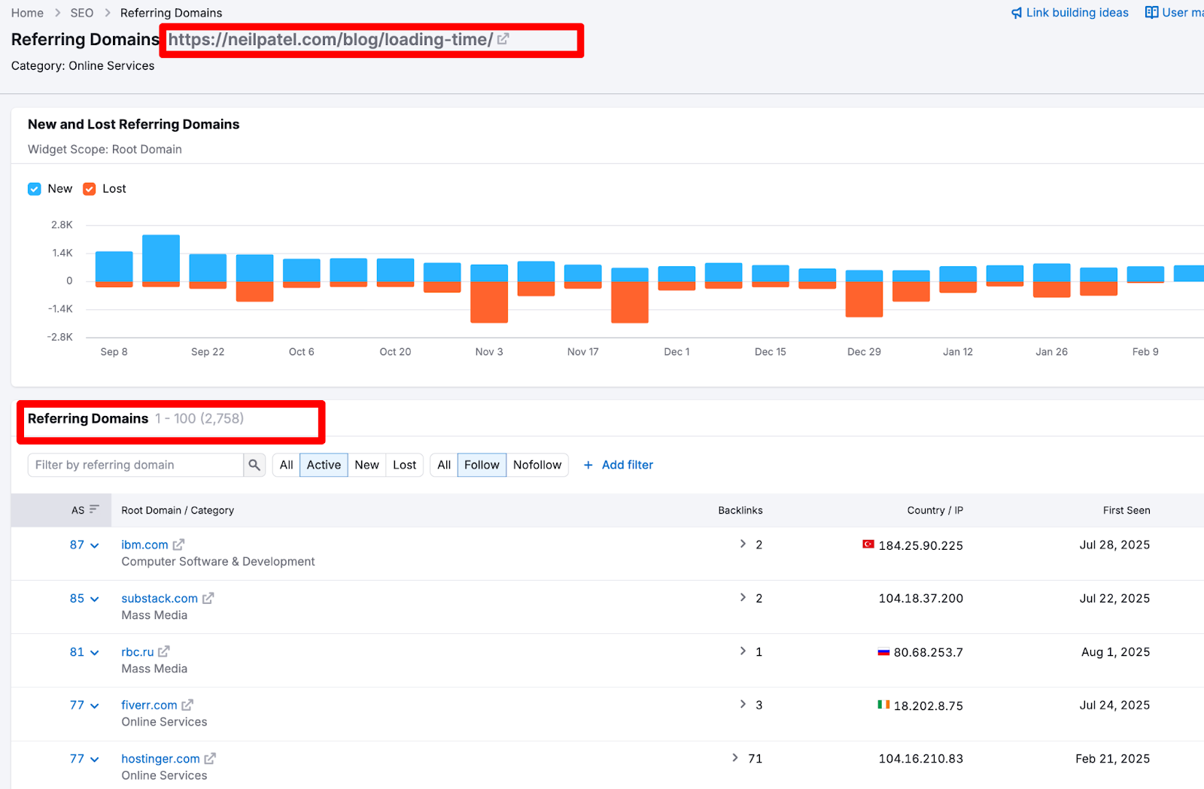Open substack.com external link icon
The height and width of the screenshot is (789, 1204).
coord(208,599)
